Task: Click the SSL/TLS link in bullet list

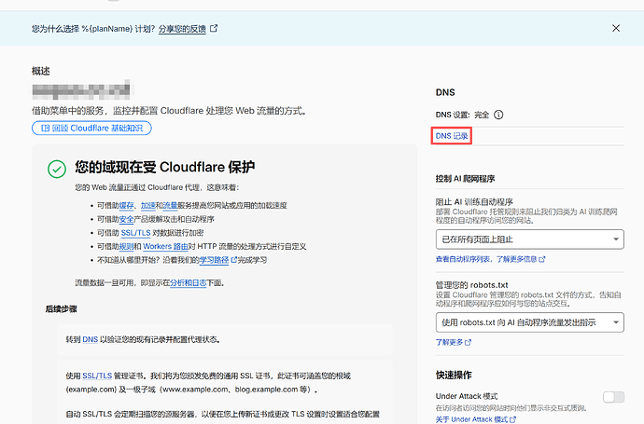Action: pyautogui.click(x=135, y=233)
